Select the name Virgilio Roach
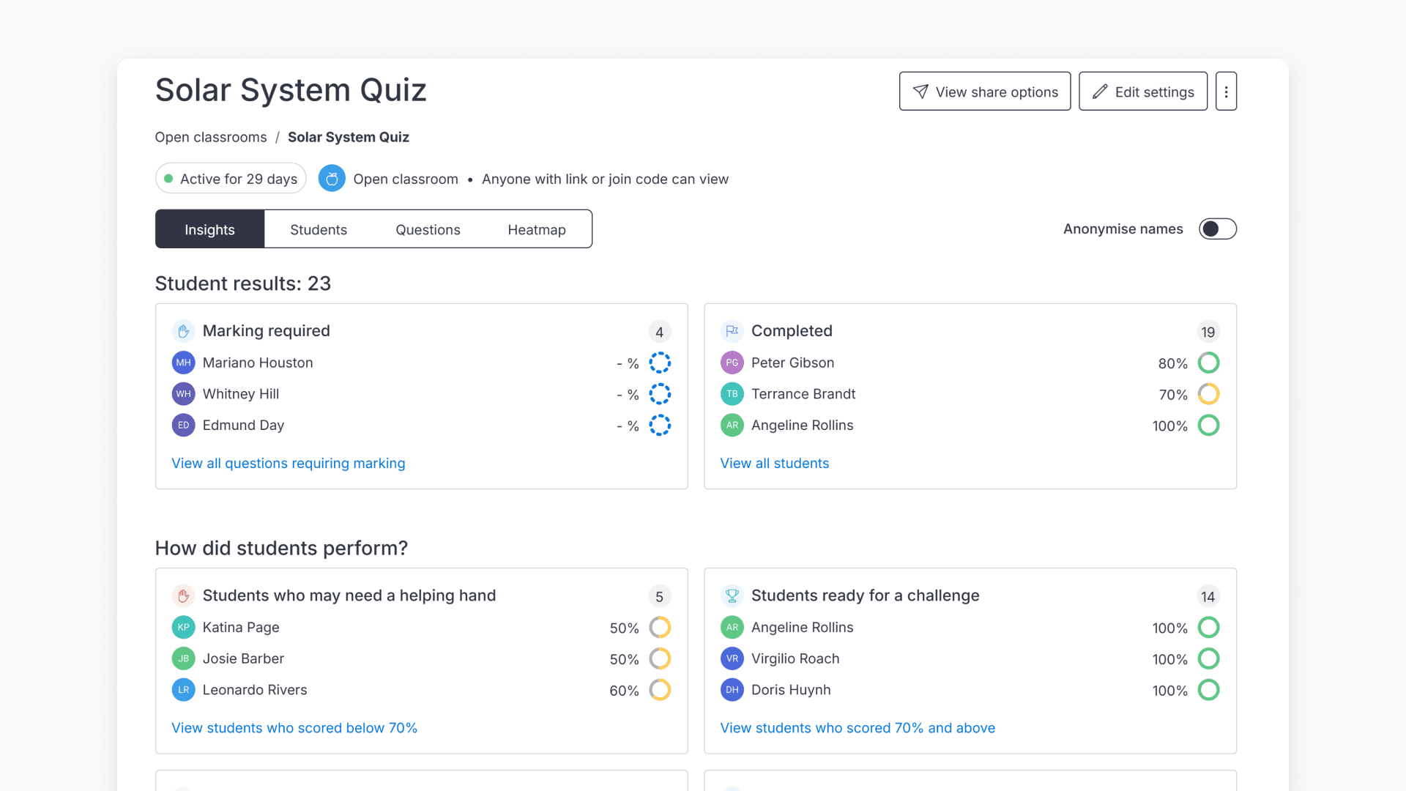Screen dimensions: 1406x791 (x=795, y=659)
